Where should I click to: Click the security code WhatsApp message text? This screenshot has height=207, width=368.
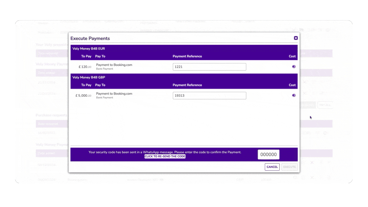pyautogui.click(x=165, y=152)
